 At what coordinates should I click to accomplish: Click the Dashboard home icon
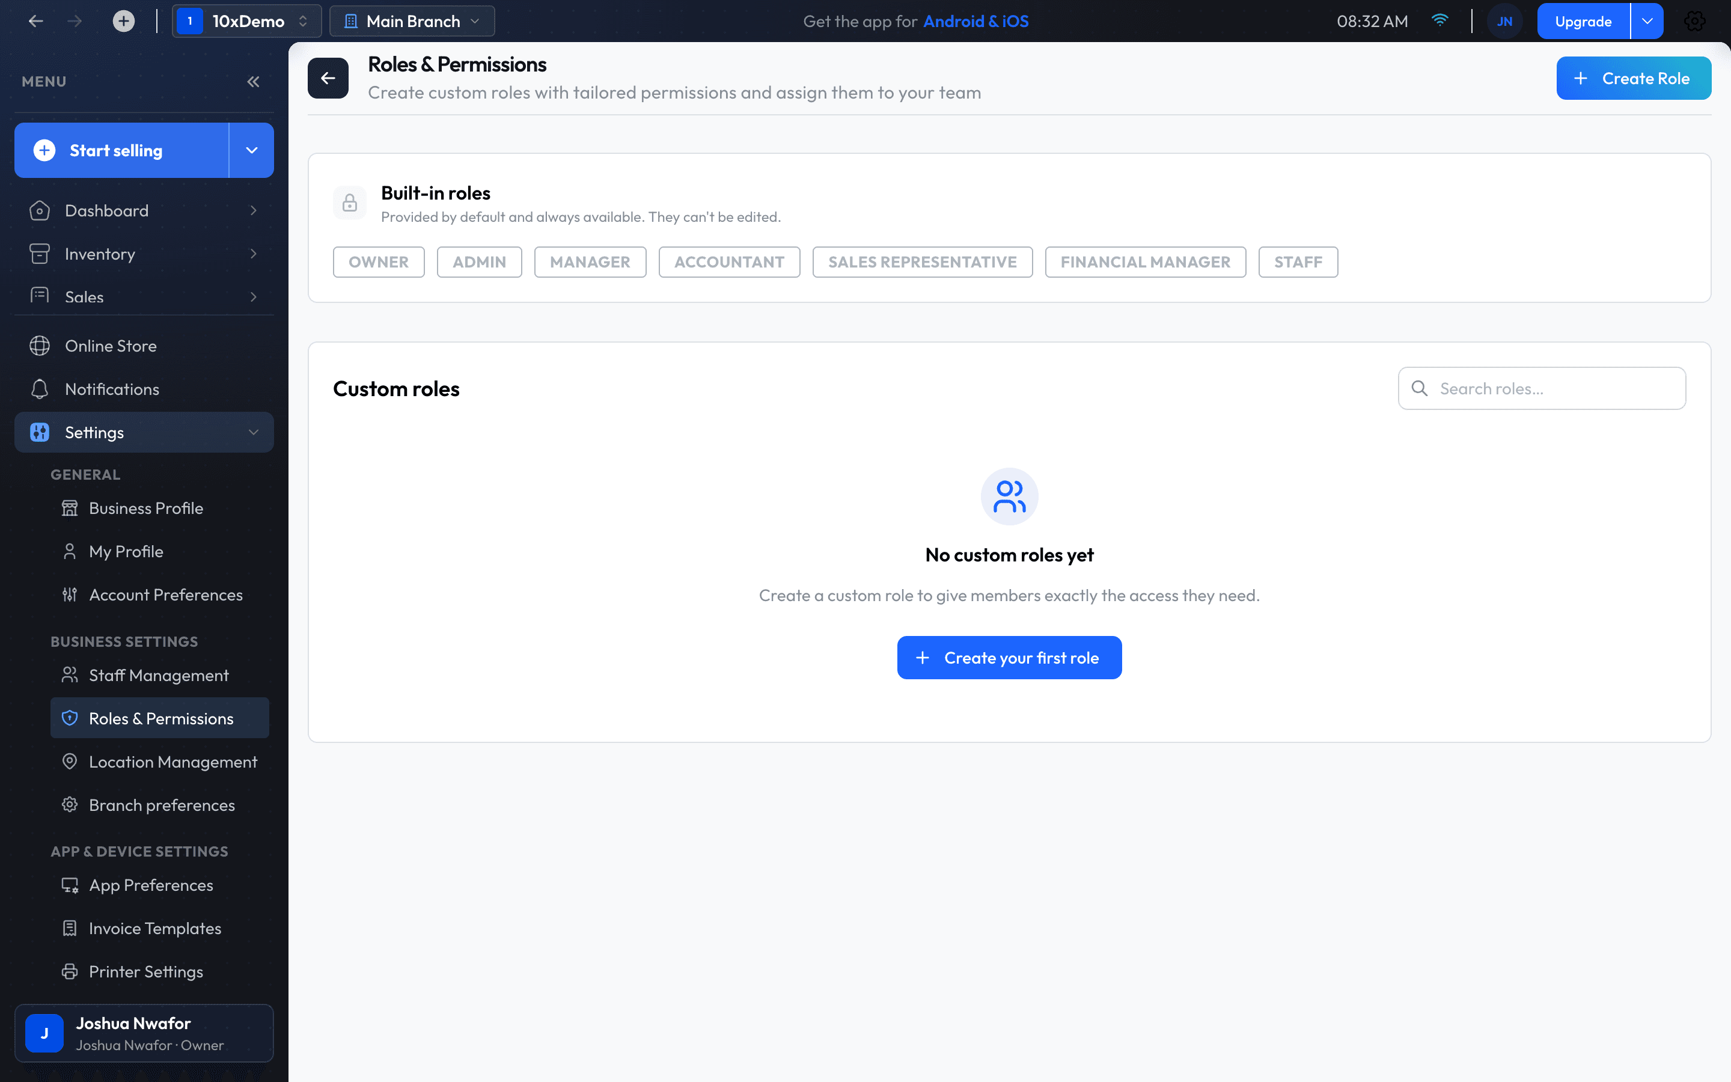tap(39, 210)
